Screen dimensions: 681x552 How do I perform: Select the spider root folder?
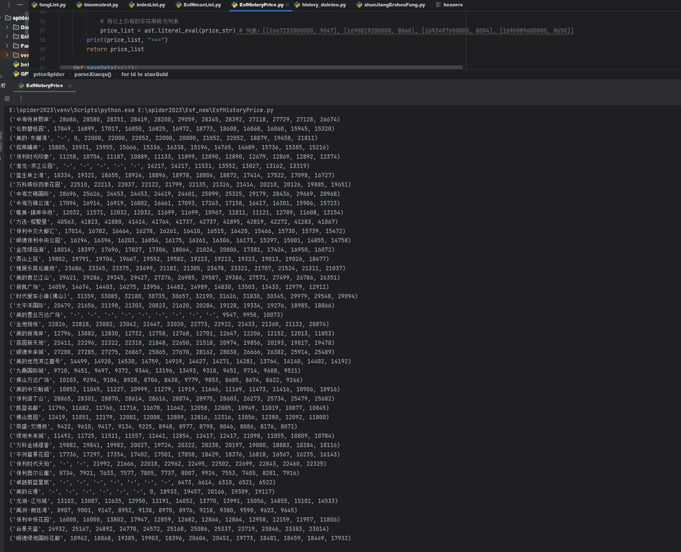coord(17,18)
